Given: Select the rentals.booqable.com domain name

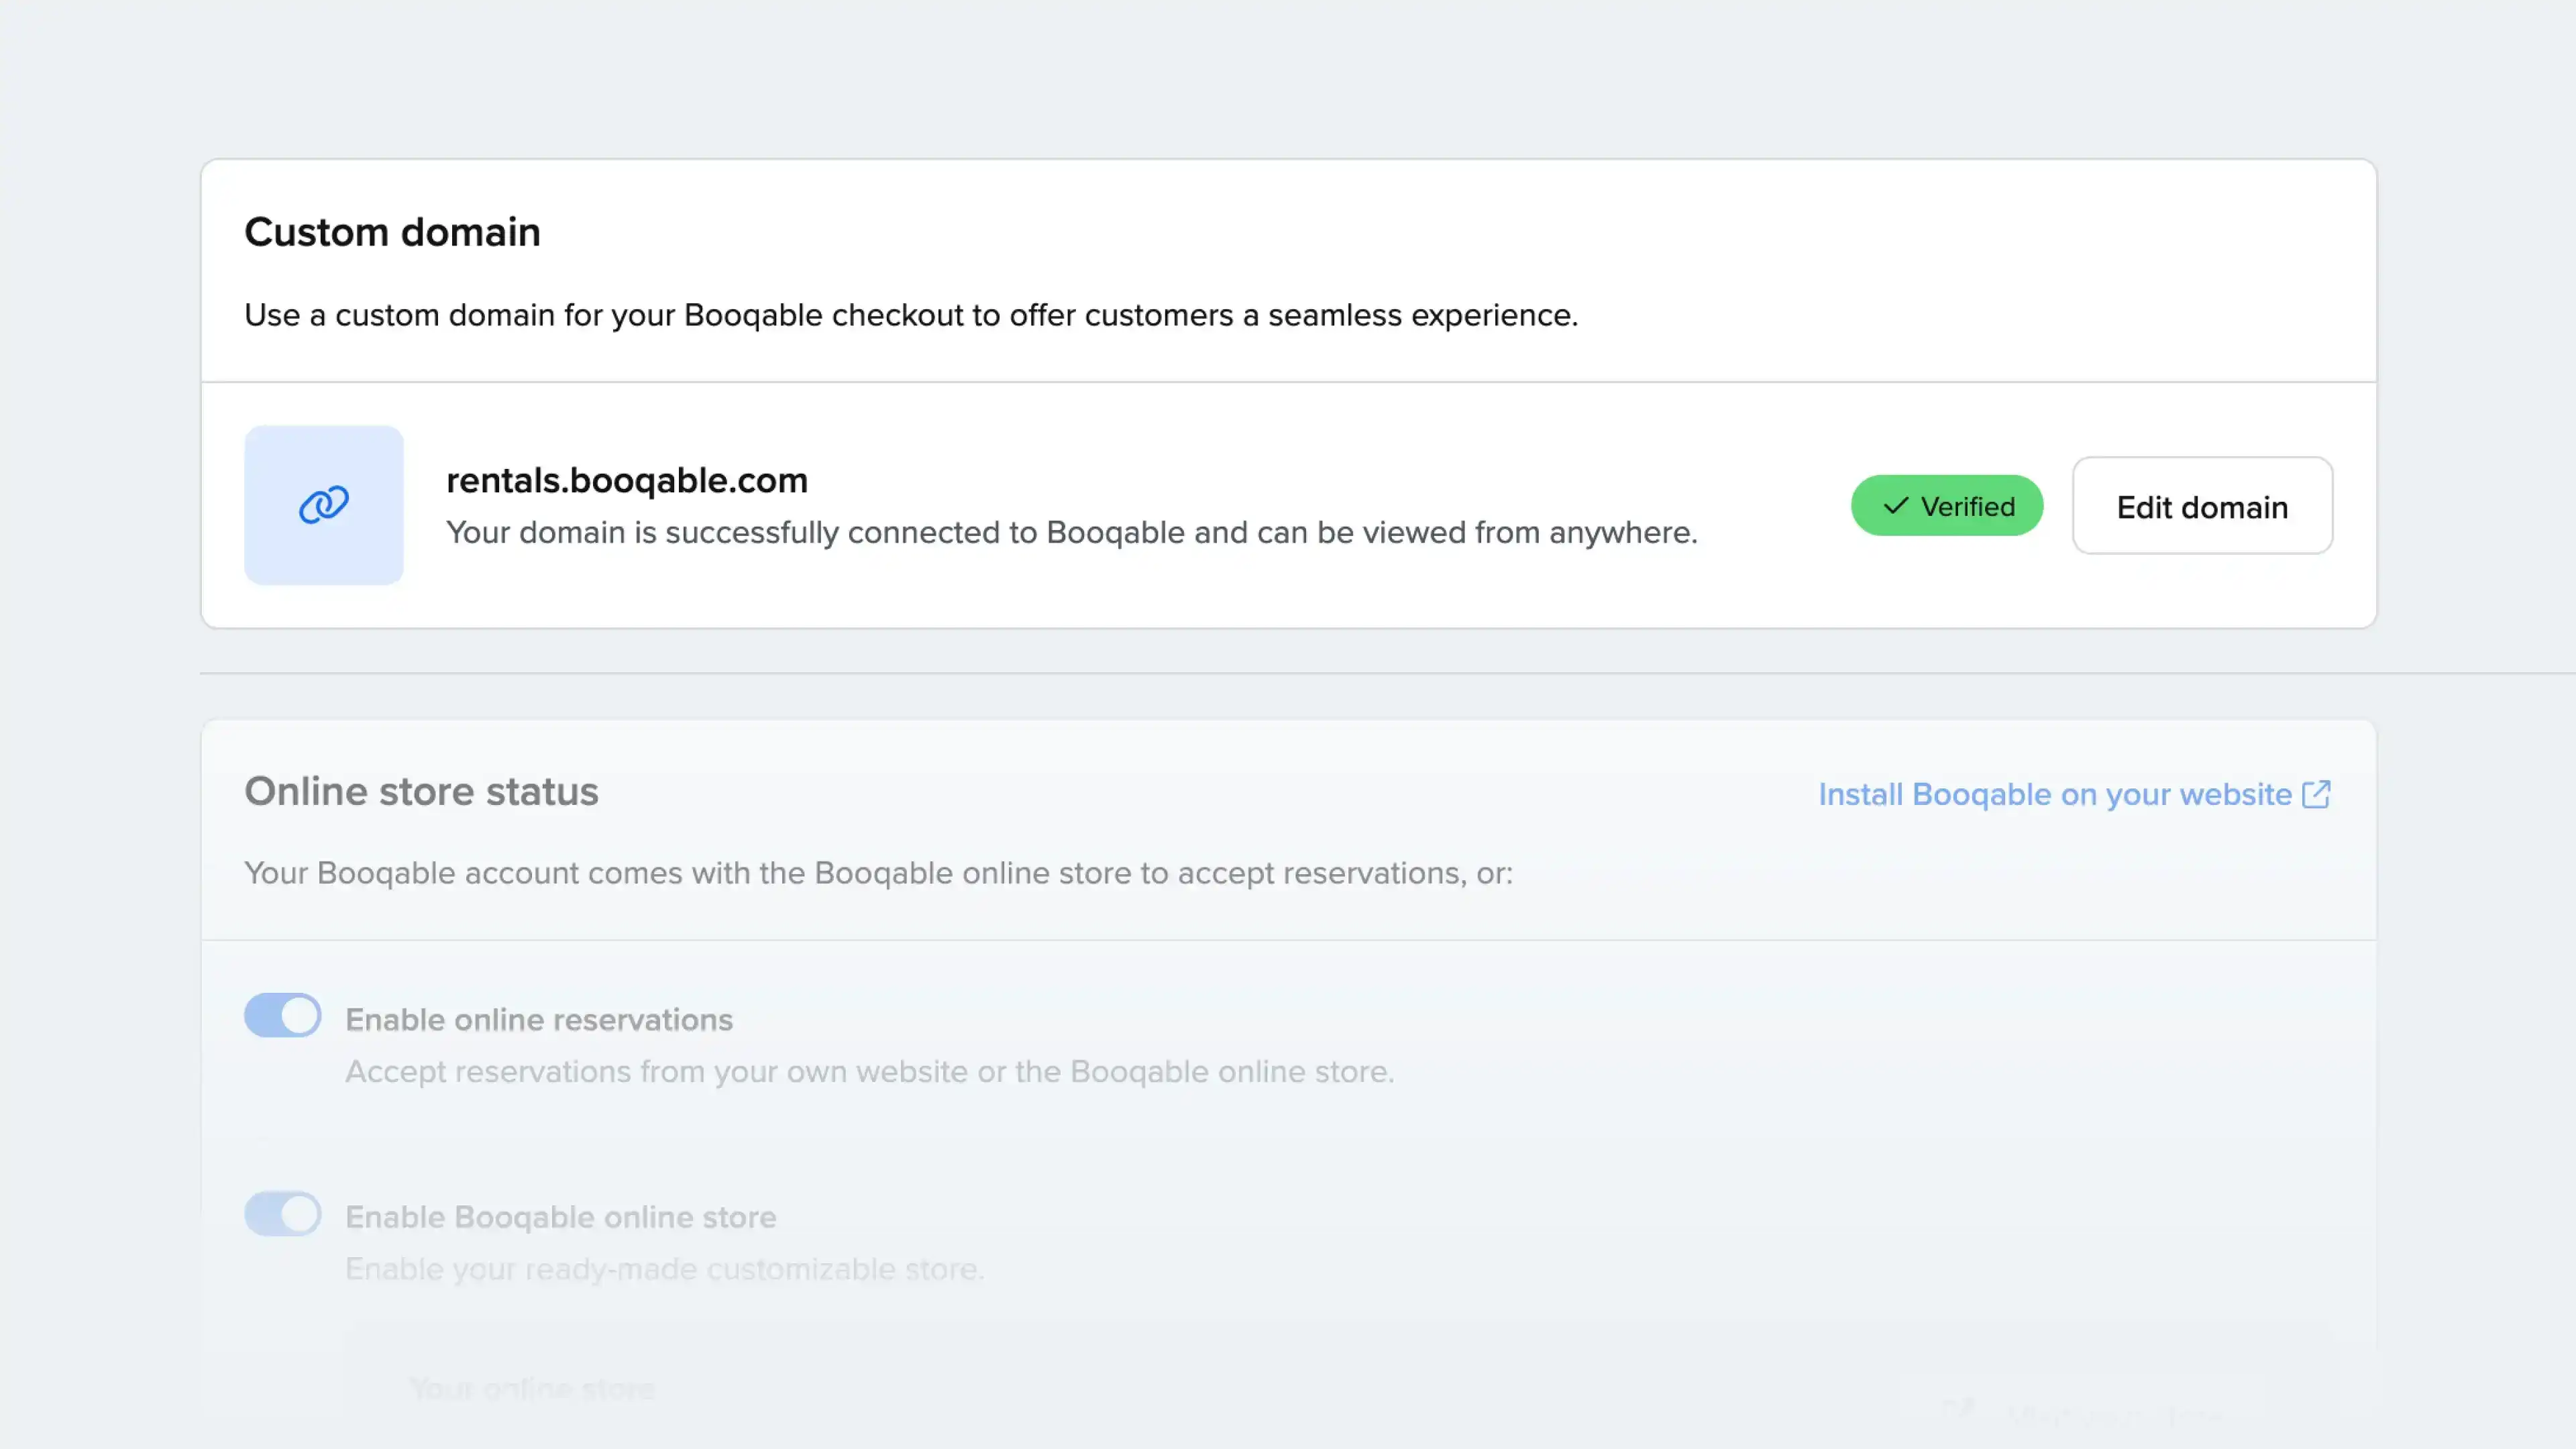Looking at the screenshot, I should pyautogui.click(x=626, y=480).
